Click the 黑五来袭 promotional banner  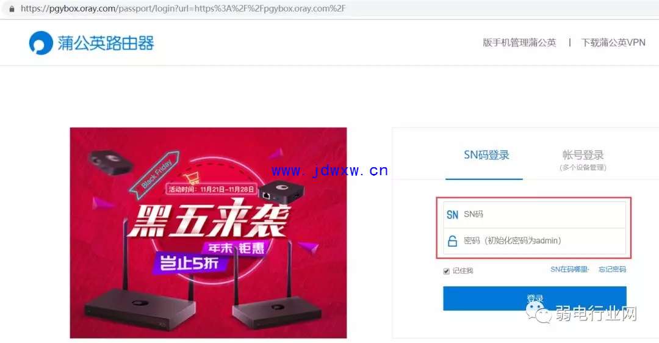click(208, 233)
